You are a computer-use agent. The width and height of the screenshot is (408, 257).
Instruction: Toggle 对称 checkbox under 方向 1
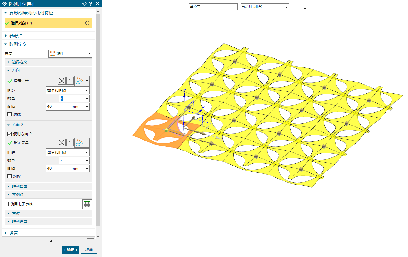(x=9, y=115)
